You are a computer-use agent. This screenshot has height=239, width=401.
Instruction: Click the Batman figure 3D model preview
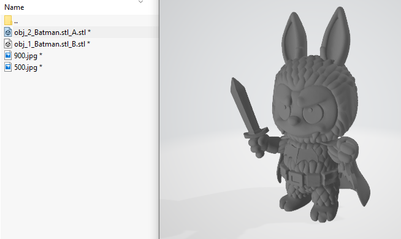(x=300, y=115)
